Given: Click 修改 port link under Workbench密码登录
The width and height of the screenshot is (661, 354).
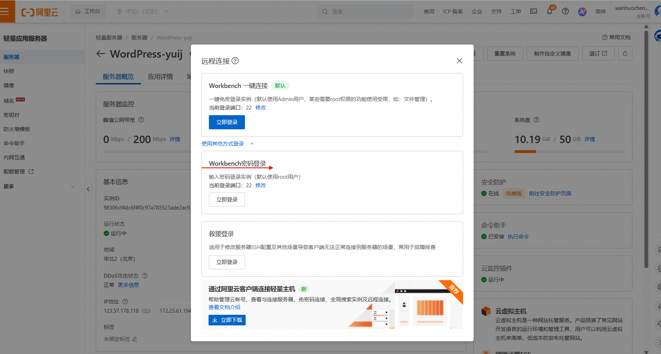Looking at the screenshot, I should click(261, 185).
